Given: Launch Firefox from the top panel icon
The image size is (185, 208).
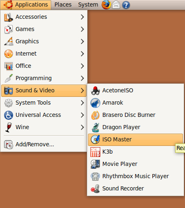Looking at the screenshot, I should [x=106, y=5].
